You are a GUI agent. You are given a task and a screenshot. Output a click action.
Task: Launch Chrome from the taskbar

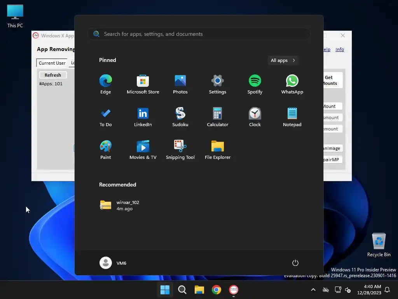tap(216, 290)
